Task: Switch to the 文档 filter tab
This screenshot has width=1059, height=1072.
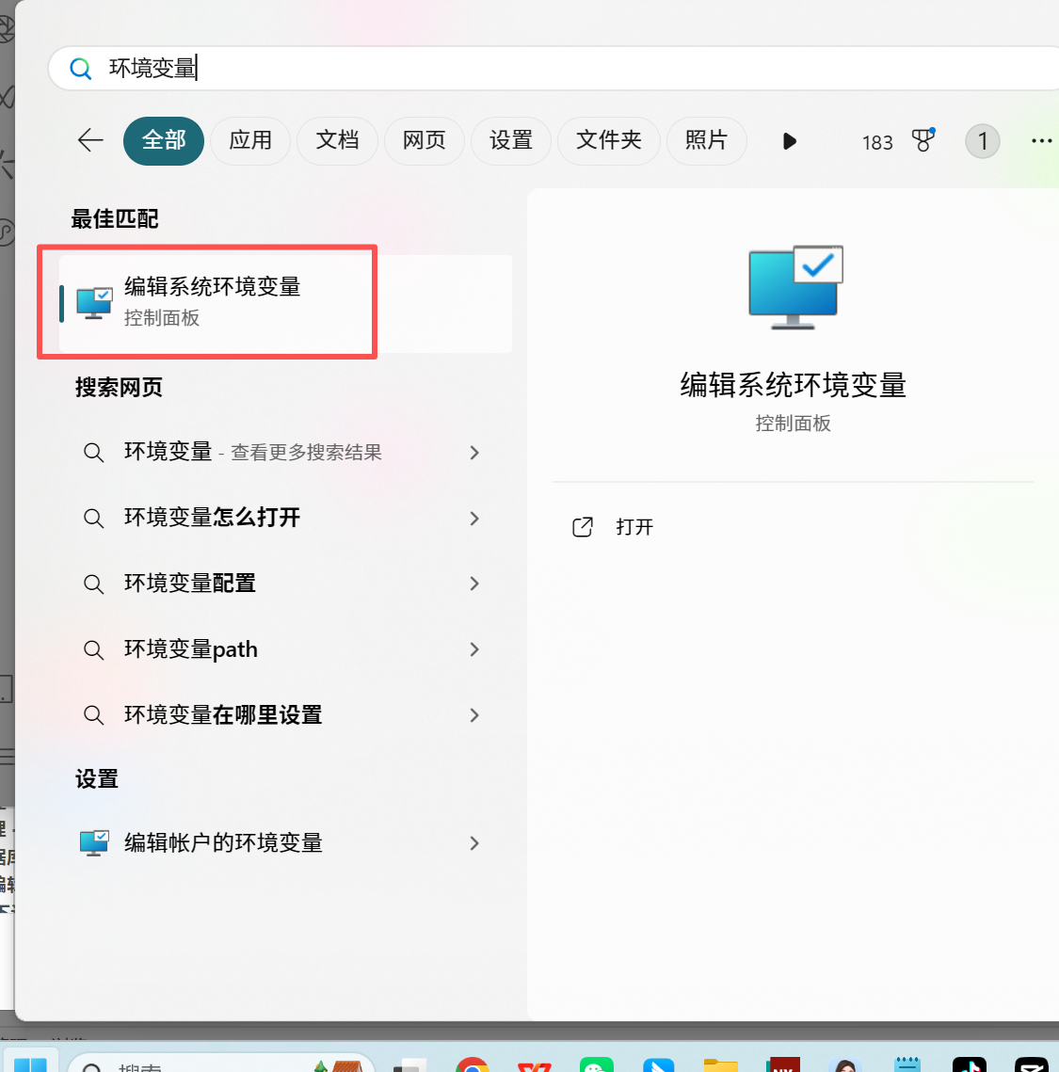Action: (337, 140)
